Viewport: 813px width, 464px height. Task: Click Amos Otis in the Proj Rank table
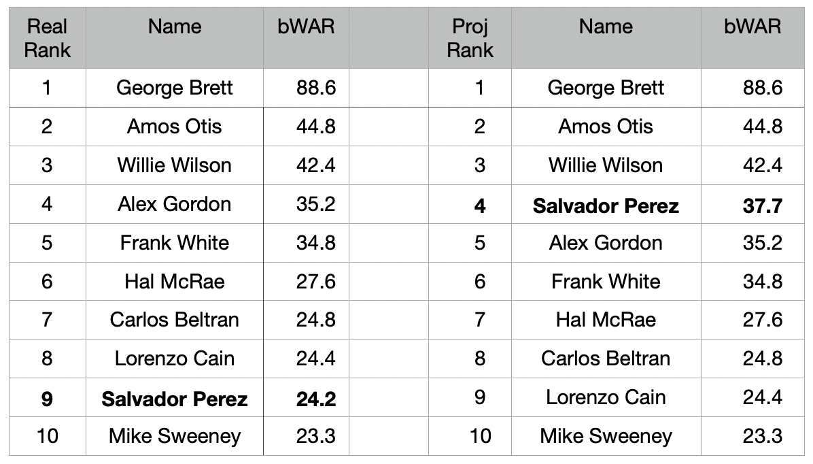pyautogui.click(x=606, y=127)
